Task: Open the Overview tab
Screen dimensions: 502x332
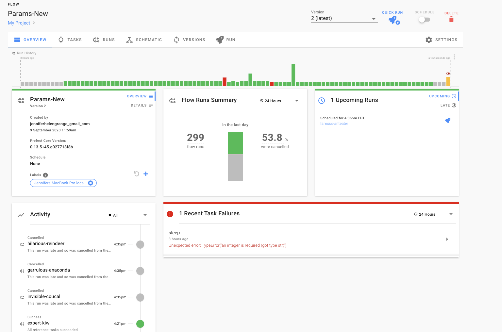Action: 30,40
